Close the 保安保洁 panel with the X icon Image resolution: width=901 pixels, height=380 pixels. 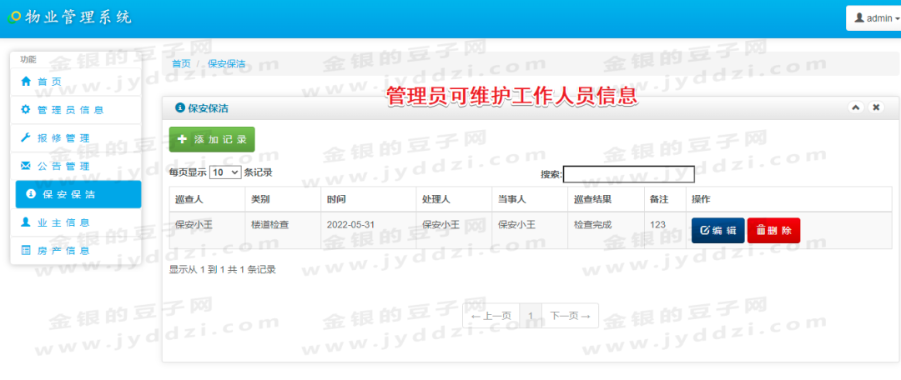(876, 107)
